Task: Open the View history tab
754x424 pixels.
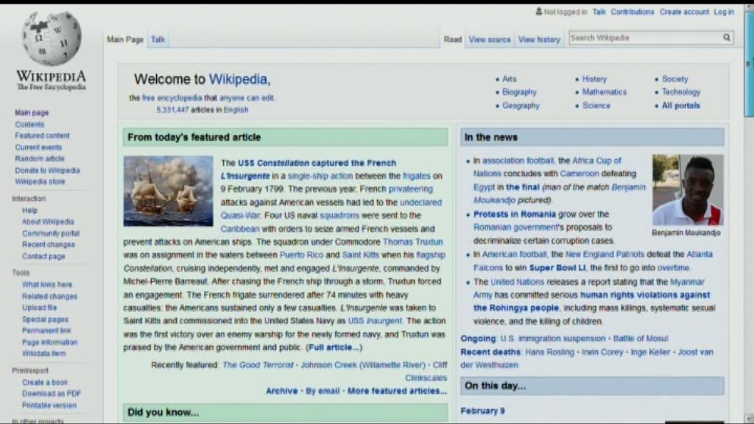Action: [x=539, y=40]
